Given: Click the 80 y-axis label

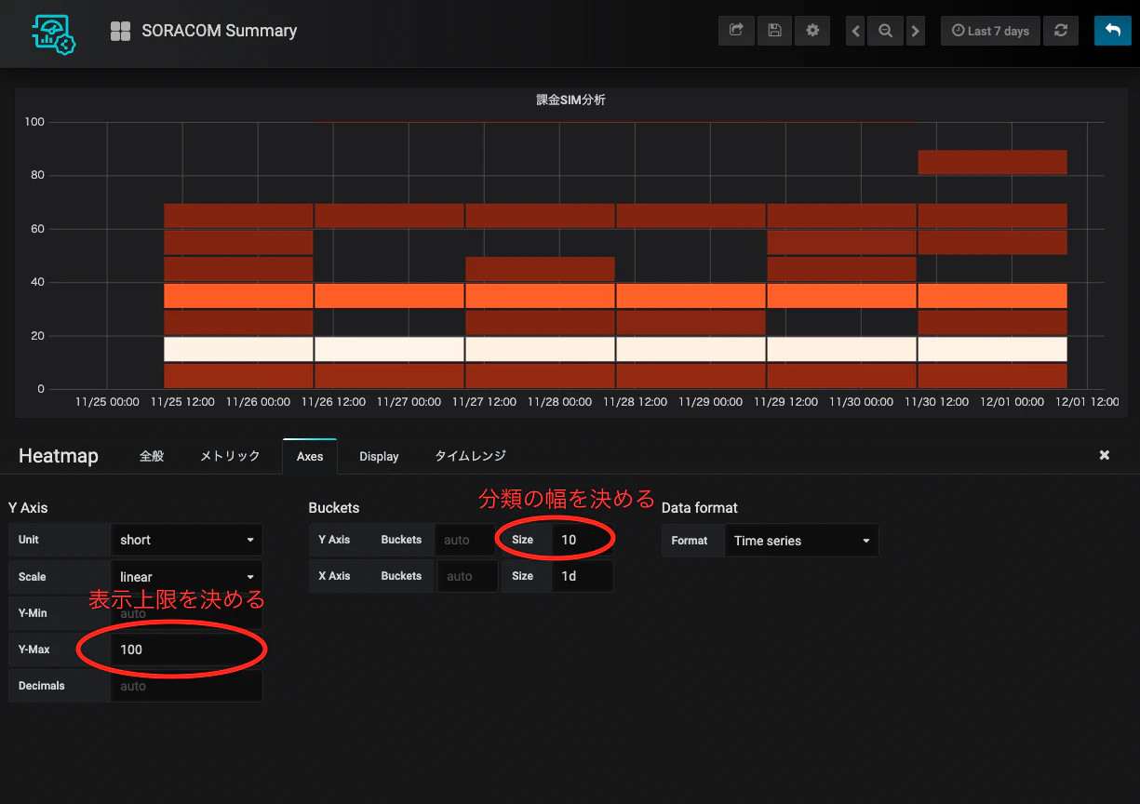Looking at the screenshot, I should tap(36, 175).
